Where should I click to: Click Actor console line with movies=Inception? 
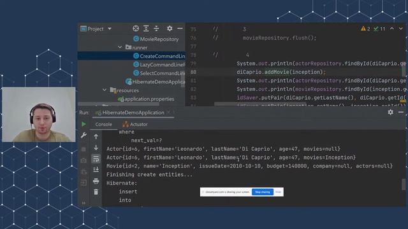231,157
